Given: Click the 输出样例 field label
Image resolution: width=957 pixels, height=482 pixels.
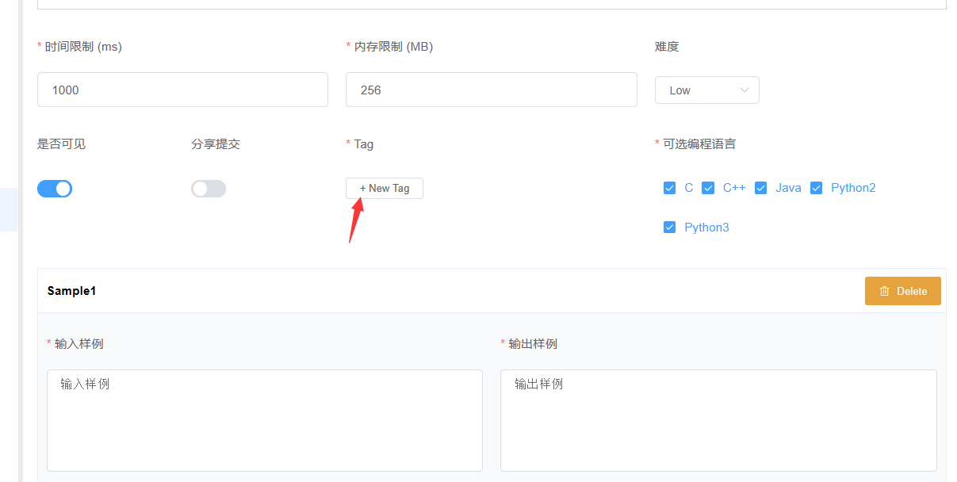Looking at the screenshot, I should (532, 344).
